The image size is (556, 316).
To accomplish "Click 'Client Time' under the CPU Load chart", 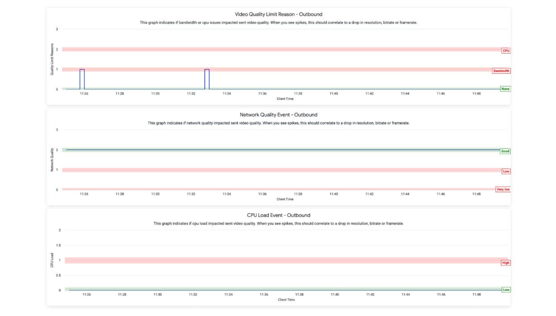I will coord(286,299).
